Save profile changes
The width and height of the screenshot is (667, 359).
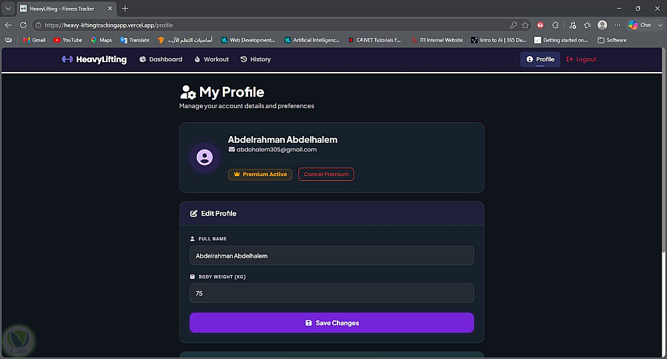click(331, 323)
